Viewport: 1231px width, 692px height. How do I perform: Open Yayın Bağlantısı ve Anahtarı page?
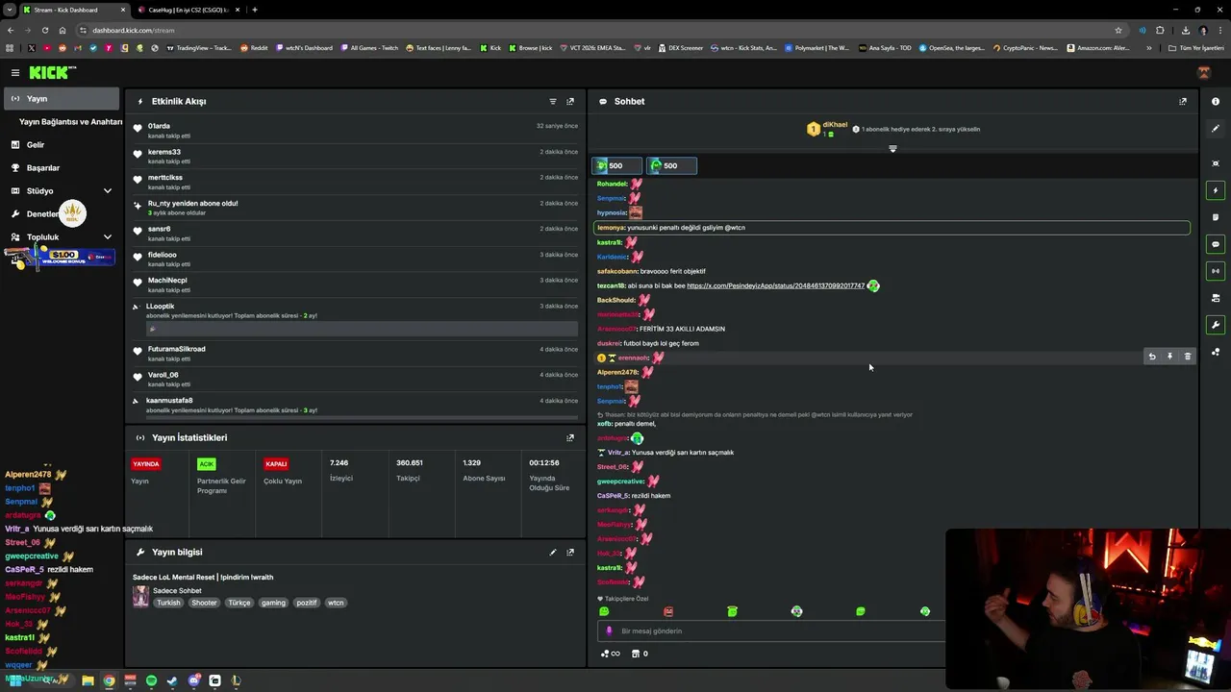pos(70,122)
